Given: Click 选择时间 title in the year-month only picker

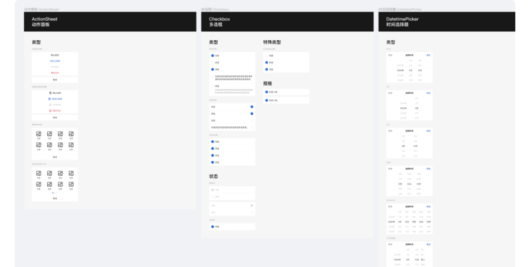Looking at the screenshot, I should (x=409, y=93).
